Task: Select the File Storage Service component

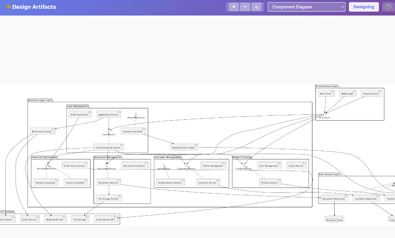Action: tap(109, 198)
